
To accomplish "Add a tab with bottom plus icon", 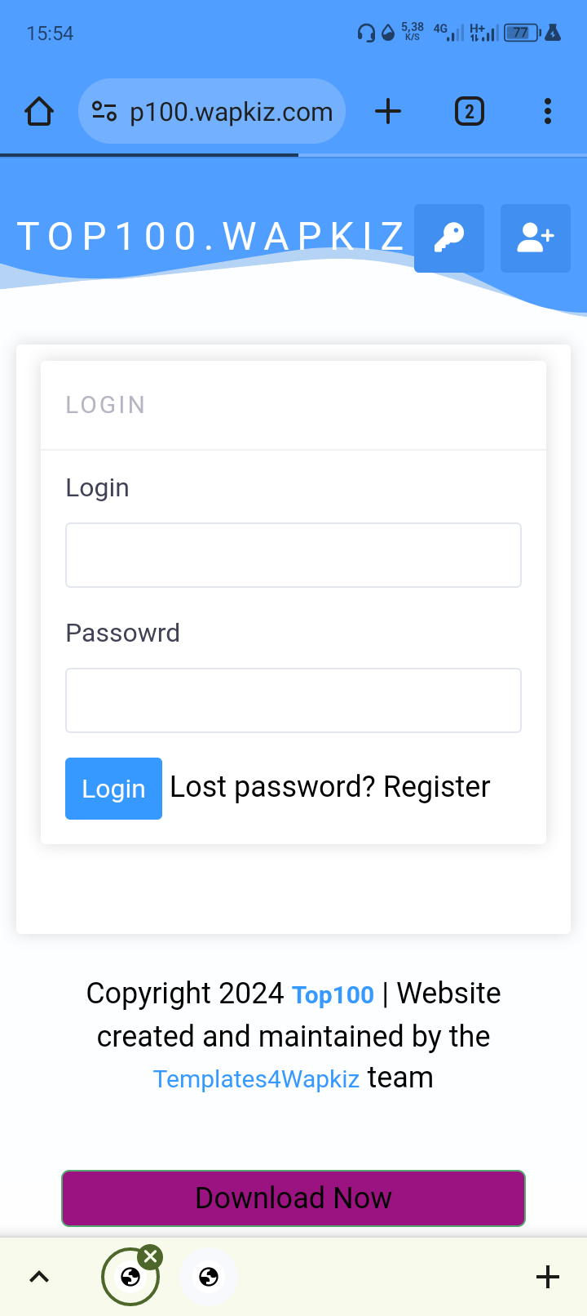I will coord(548,1277).
